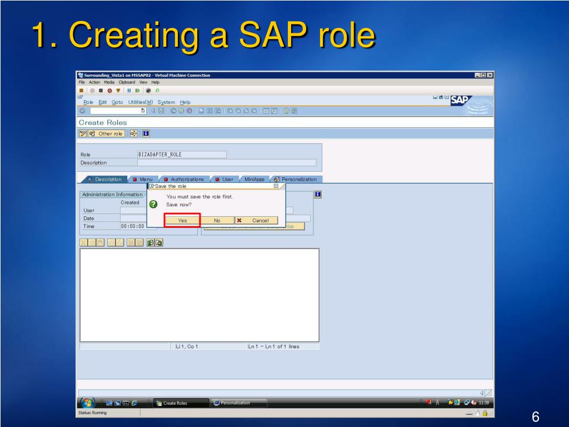Open the Edit menu in SAP
569x427 pixels.
click(103, 102)
